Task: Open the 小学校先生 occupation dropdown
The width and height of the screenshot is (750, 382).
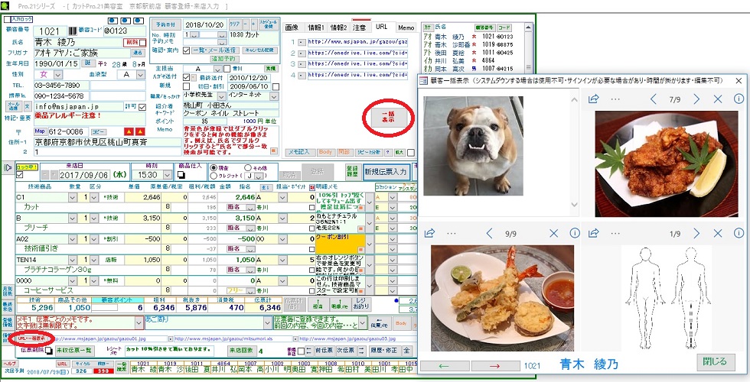Action: tap(222, 95)
